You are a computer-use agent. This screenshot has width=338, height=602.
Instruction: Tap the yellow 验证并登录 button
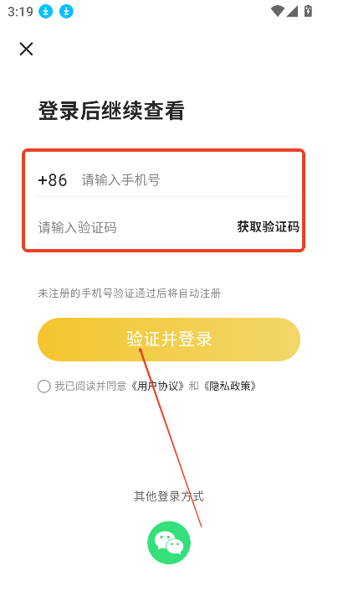[169, 340]
